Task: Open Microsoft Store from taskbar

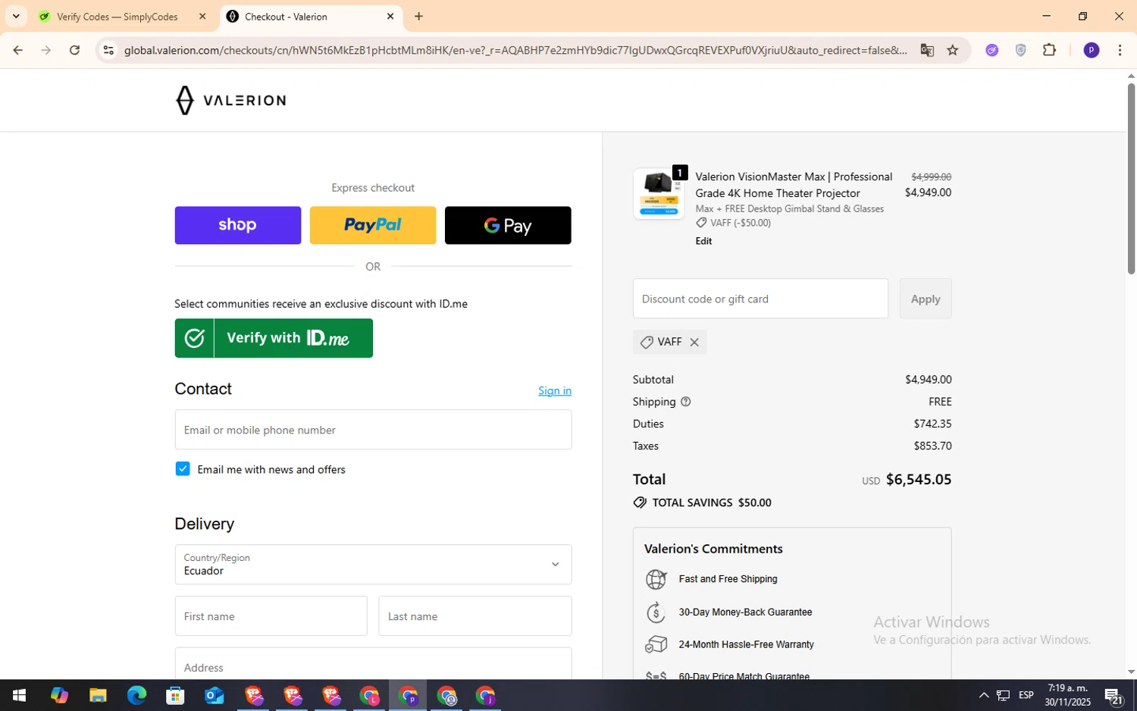Action: point(175,695)
